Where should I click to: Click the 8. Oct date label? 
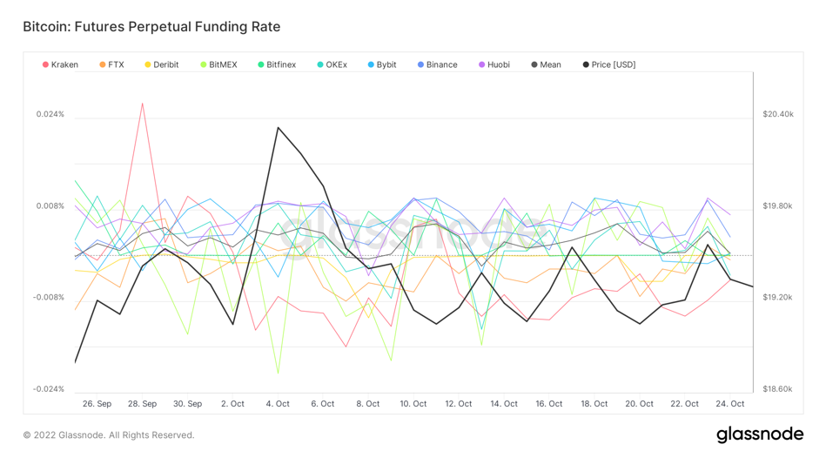pos(367,404)
